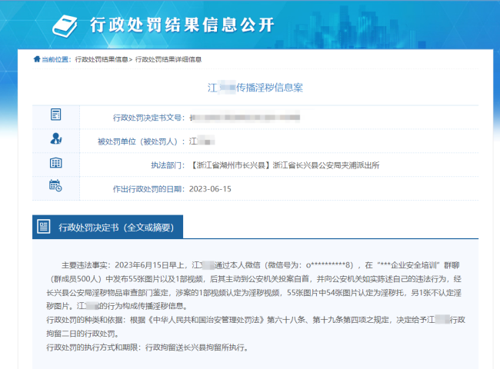Open the 行政处罚结果信息 breadcrumb link
This screenshot has height=369, width=500.
[x=101, y=59]
